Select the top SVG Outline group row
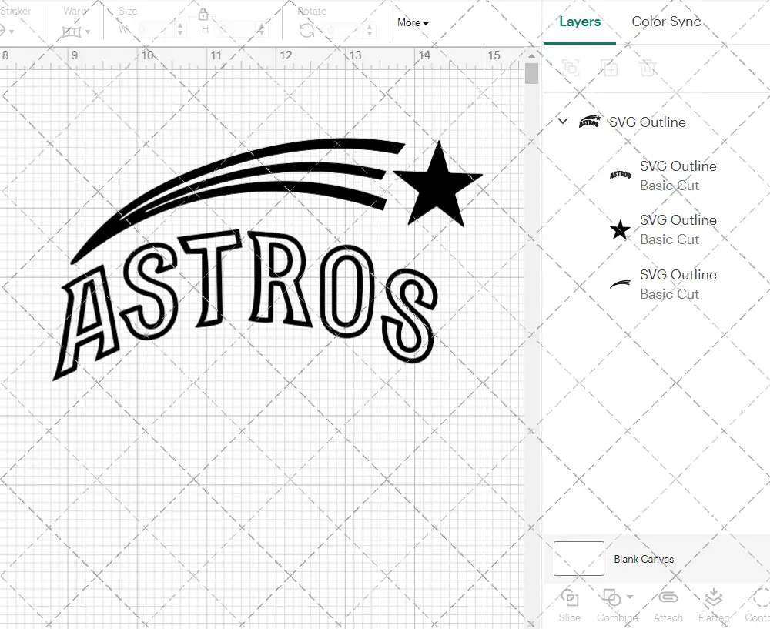This screenshot has width=770, height=629. click(x=657, y=122)
